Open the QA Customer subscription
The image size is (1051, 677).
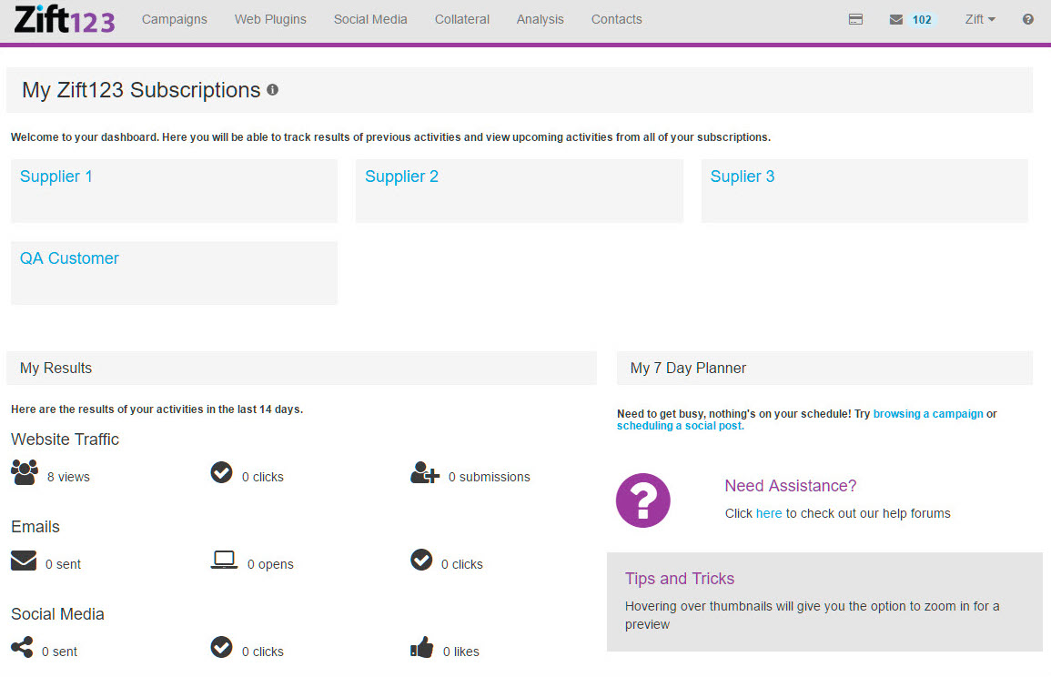click(69, 258)
